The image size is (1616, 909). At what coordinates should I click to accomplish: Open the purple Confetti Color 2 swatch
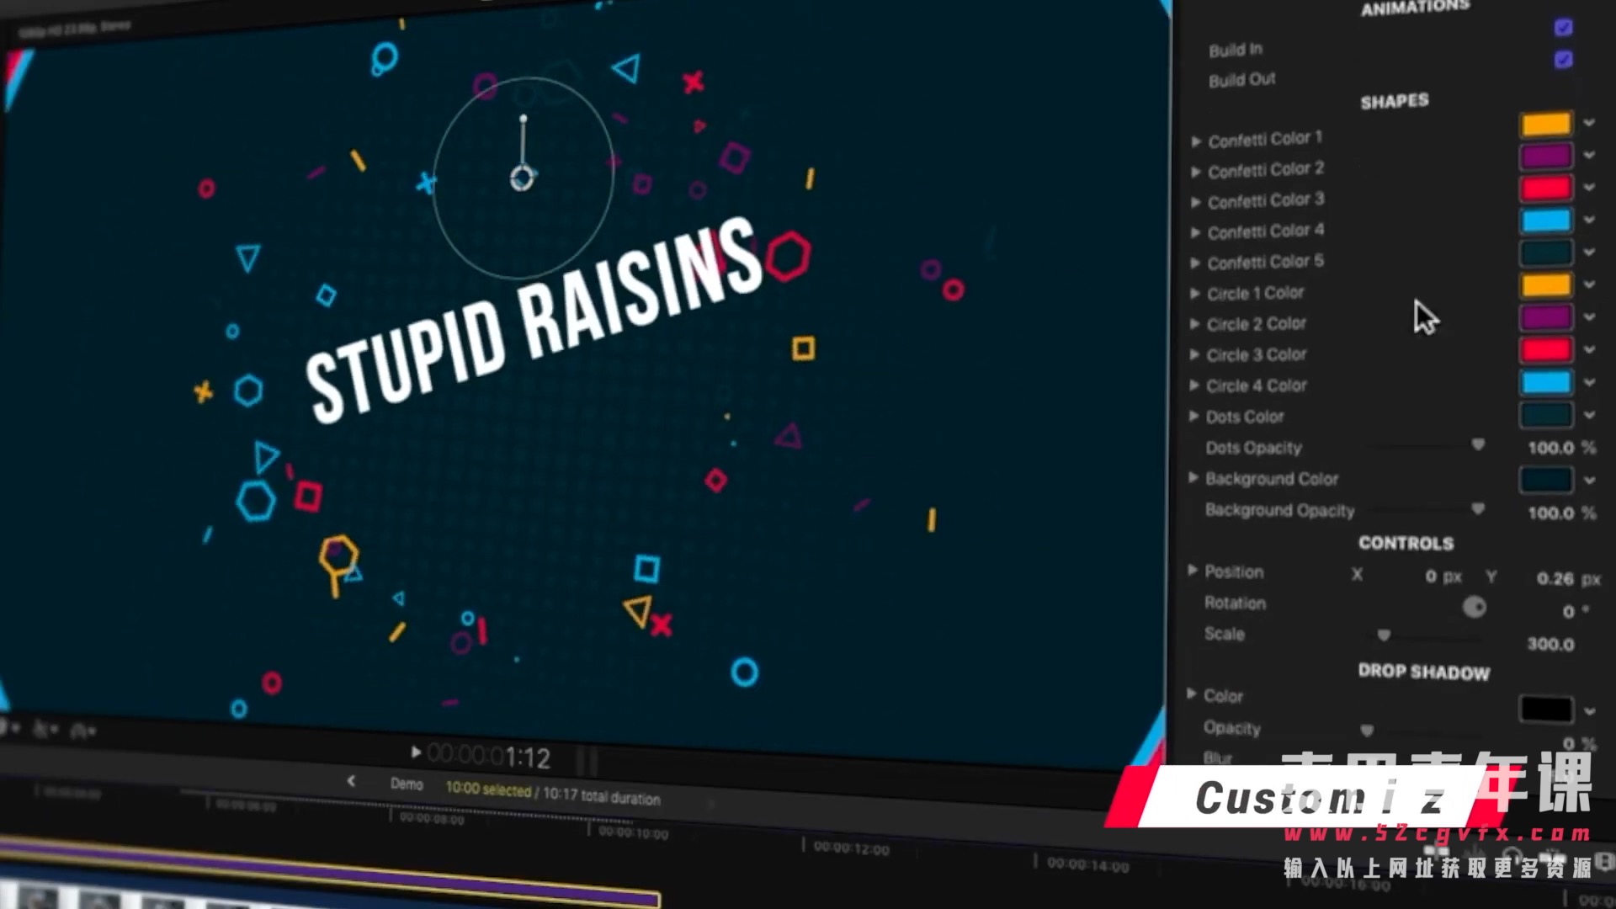click(1546, 156)
